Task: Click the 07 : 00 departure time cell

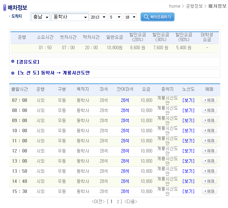Action: [x=20, y=100]
